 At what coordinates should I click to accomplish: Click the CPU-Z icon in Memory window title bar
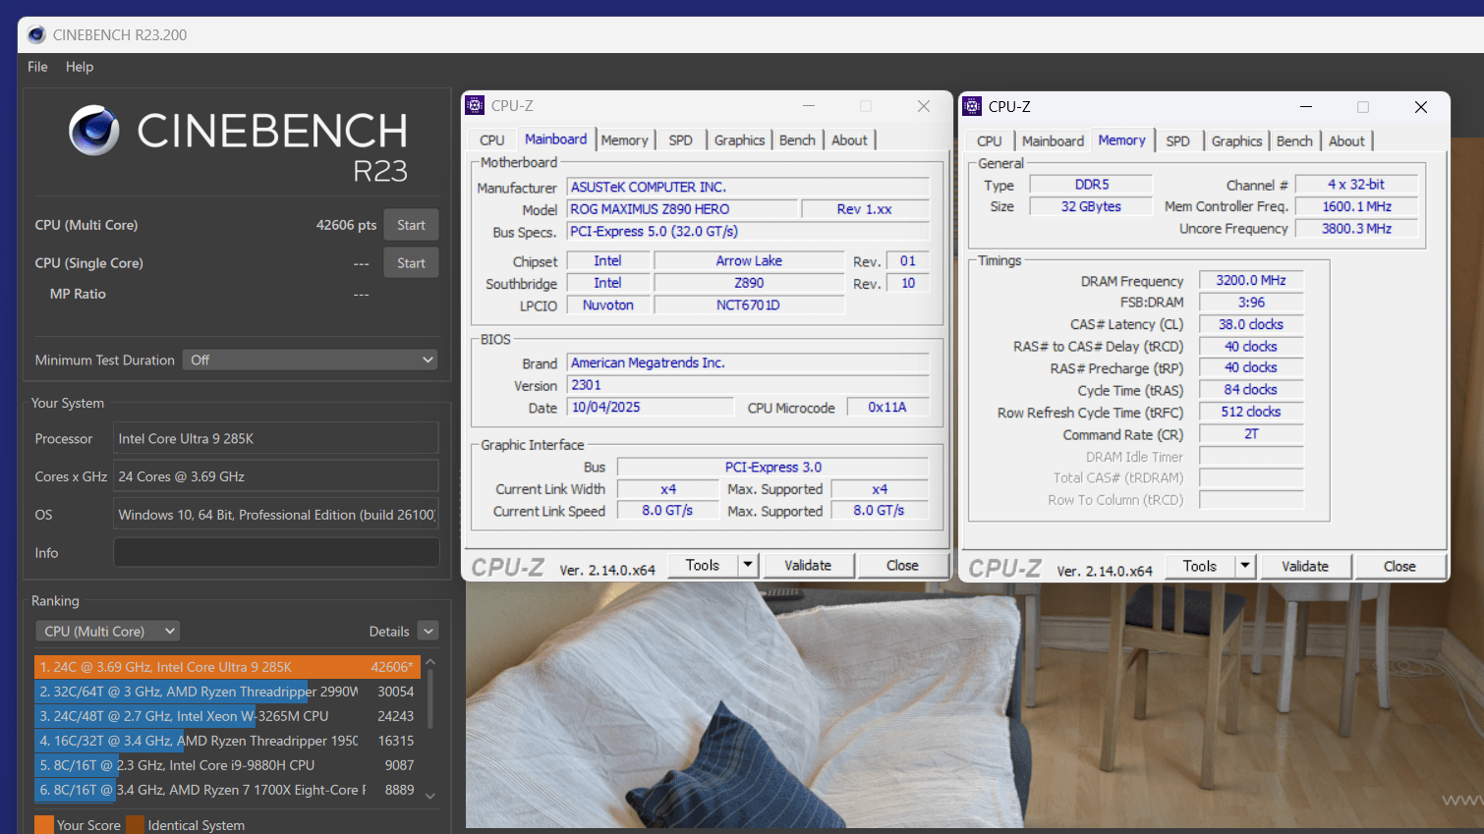click(x=973, y=106)
